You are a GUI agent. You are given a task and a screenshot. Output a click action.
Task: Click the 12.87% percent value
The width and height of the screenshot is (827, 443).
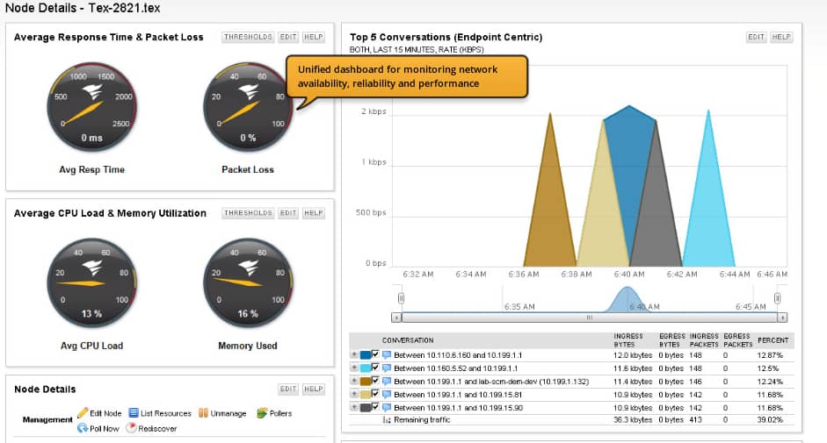pyautogui.click(x=770, y=355)
